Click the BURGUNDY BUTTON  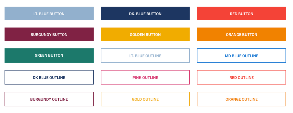point(49,34)
